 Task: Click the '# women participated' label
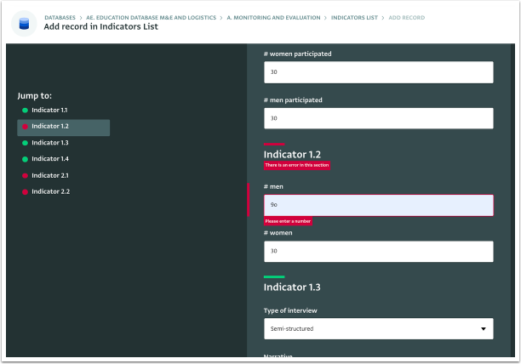tap(297, 54)
